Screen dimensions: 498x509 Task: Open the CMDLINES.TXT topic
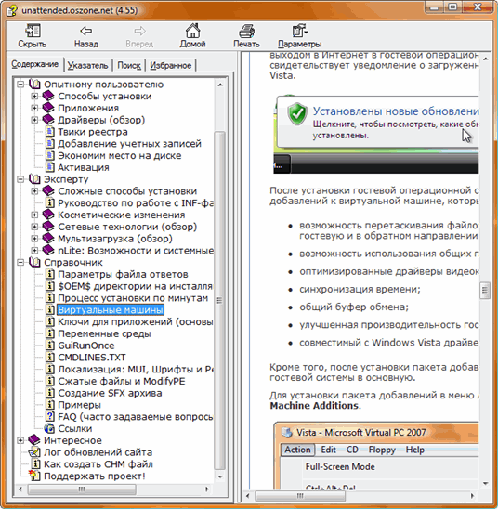tap(92, 358)
